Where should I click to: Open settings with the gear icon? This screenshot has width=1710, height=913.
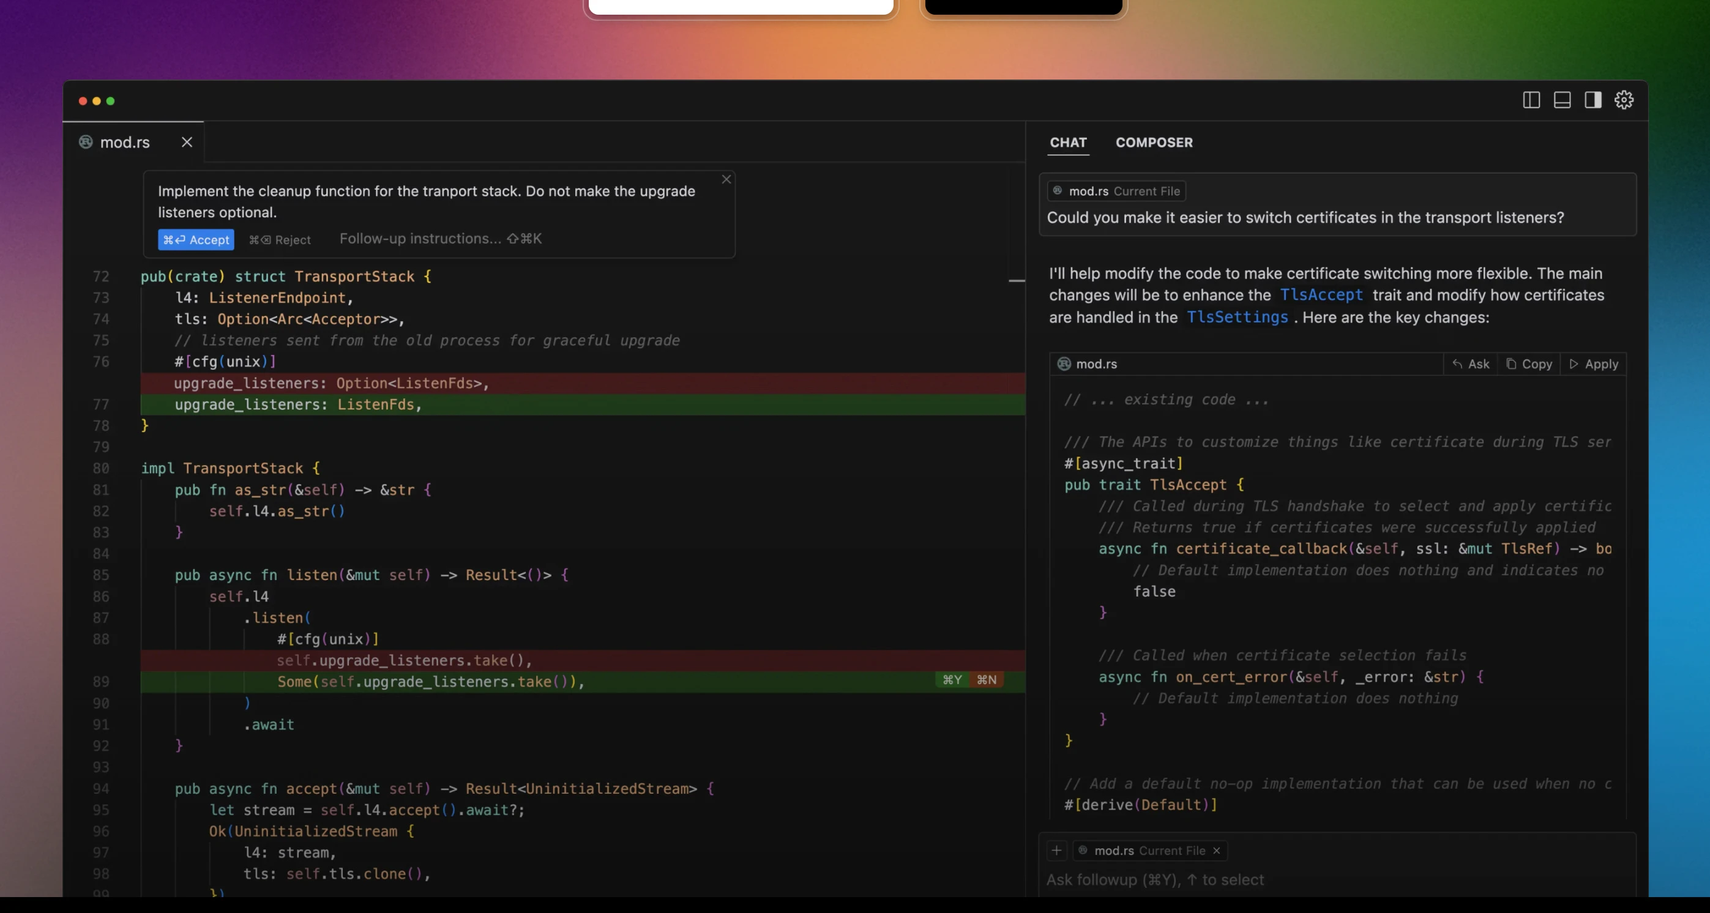click(x=1624, y=100)
